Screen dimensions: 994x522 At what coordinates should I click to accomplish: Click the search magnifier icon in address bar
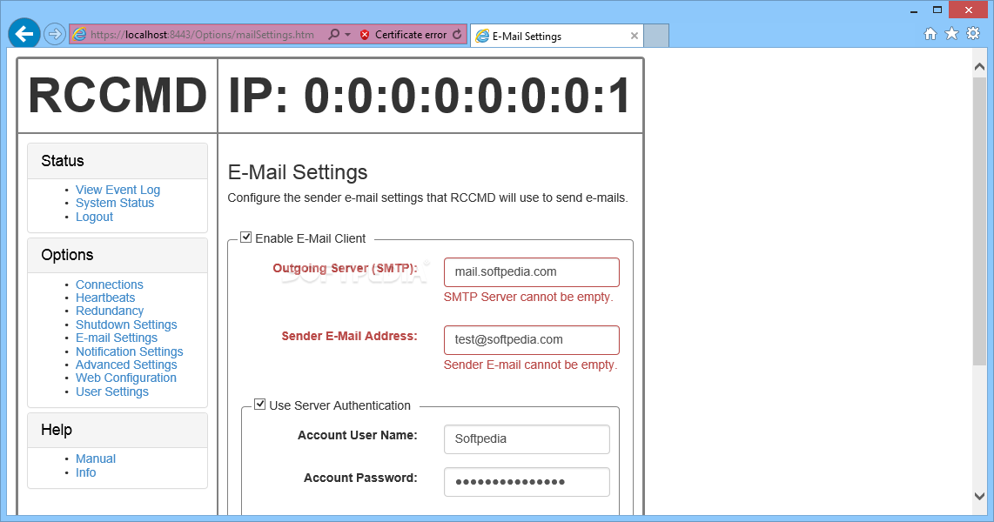click(x=333, y=34)
